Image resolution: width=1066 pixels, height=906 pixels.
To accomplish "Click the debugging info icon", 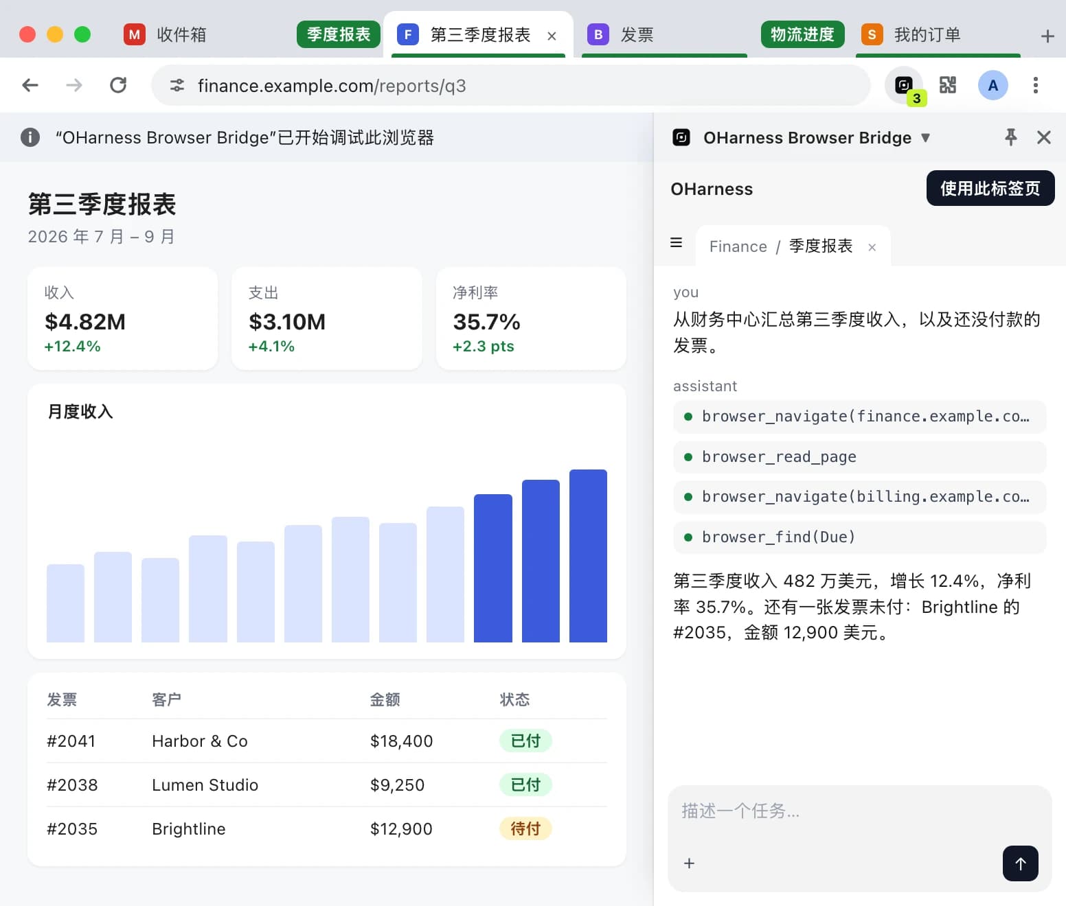I will [30, 137].
